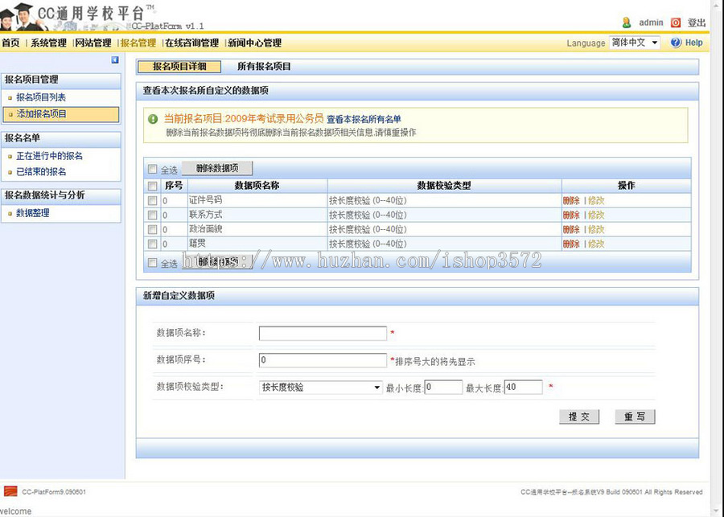Check the 全选 select-all checkbox
This screenshot has width=724, height=517.
(x=151, y=170)
